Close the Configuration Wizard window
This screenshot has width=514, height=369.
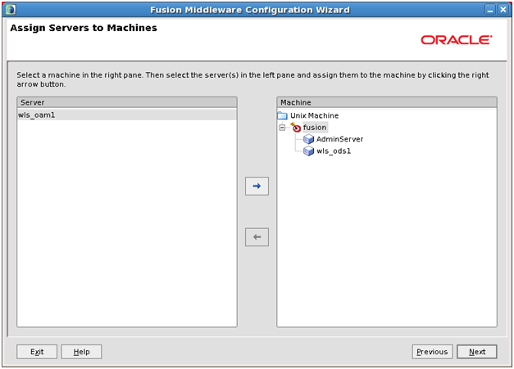pyautogui.click(x=503, y=10)
